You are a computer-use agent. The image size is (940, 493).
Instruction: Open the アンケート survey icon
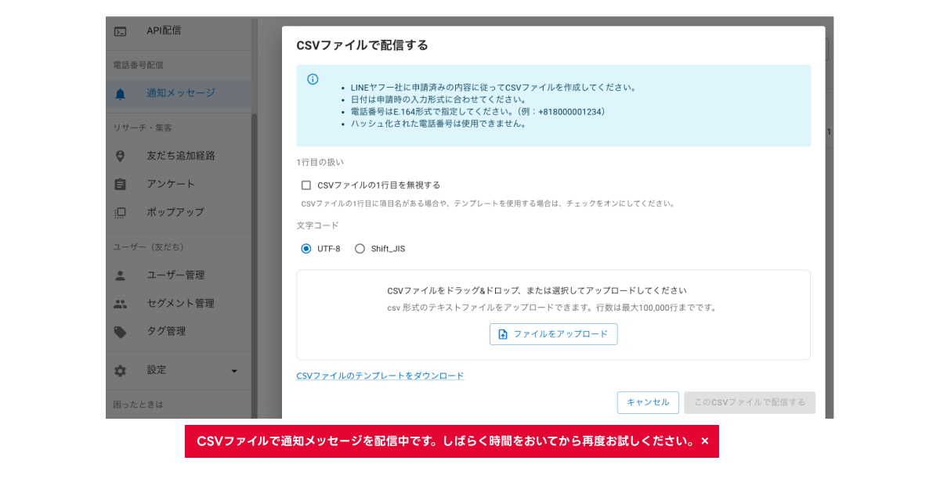[121, 184]
